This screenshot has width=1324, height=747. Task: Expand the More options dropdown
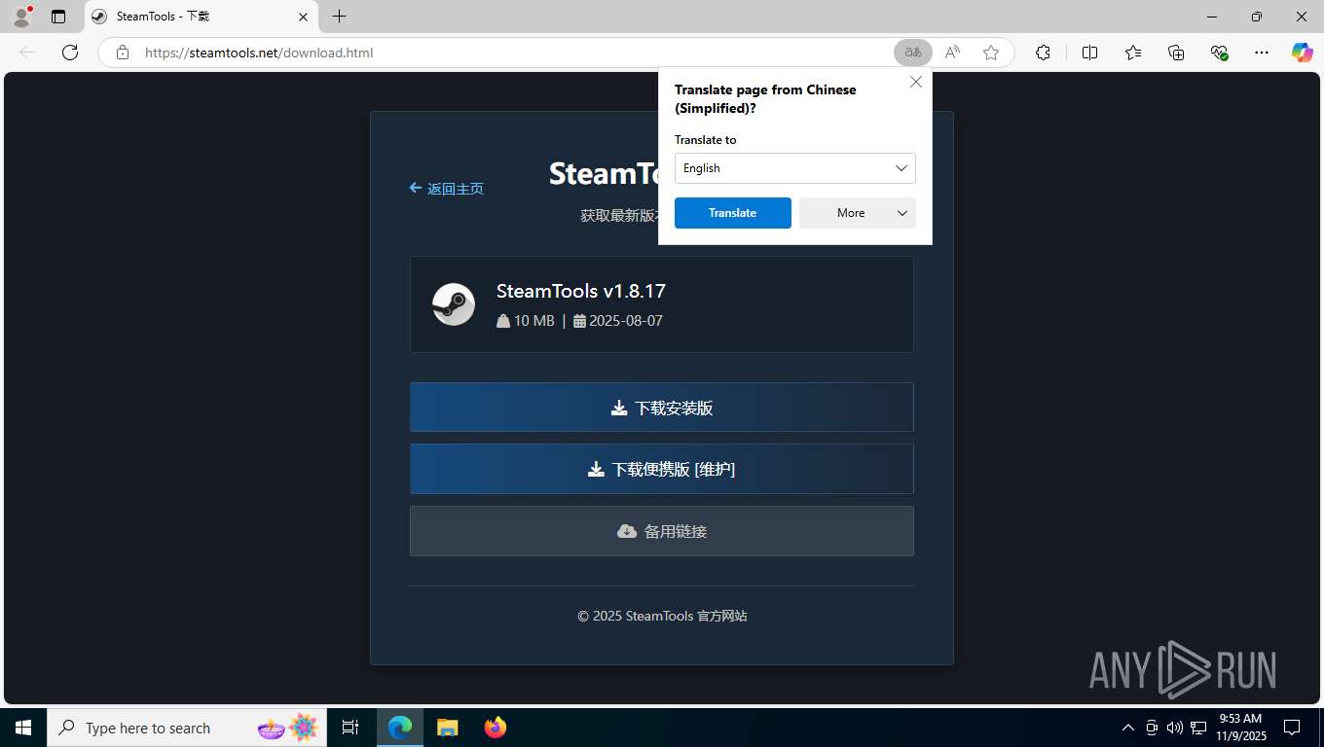pyautogui.click(x=858, y=213)
